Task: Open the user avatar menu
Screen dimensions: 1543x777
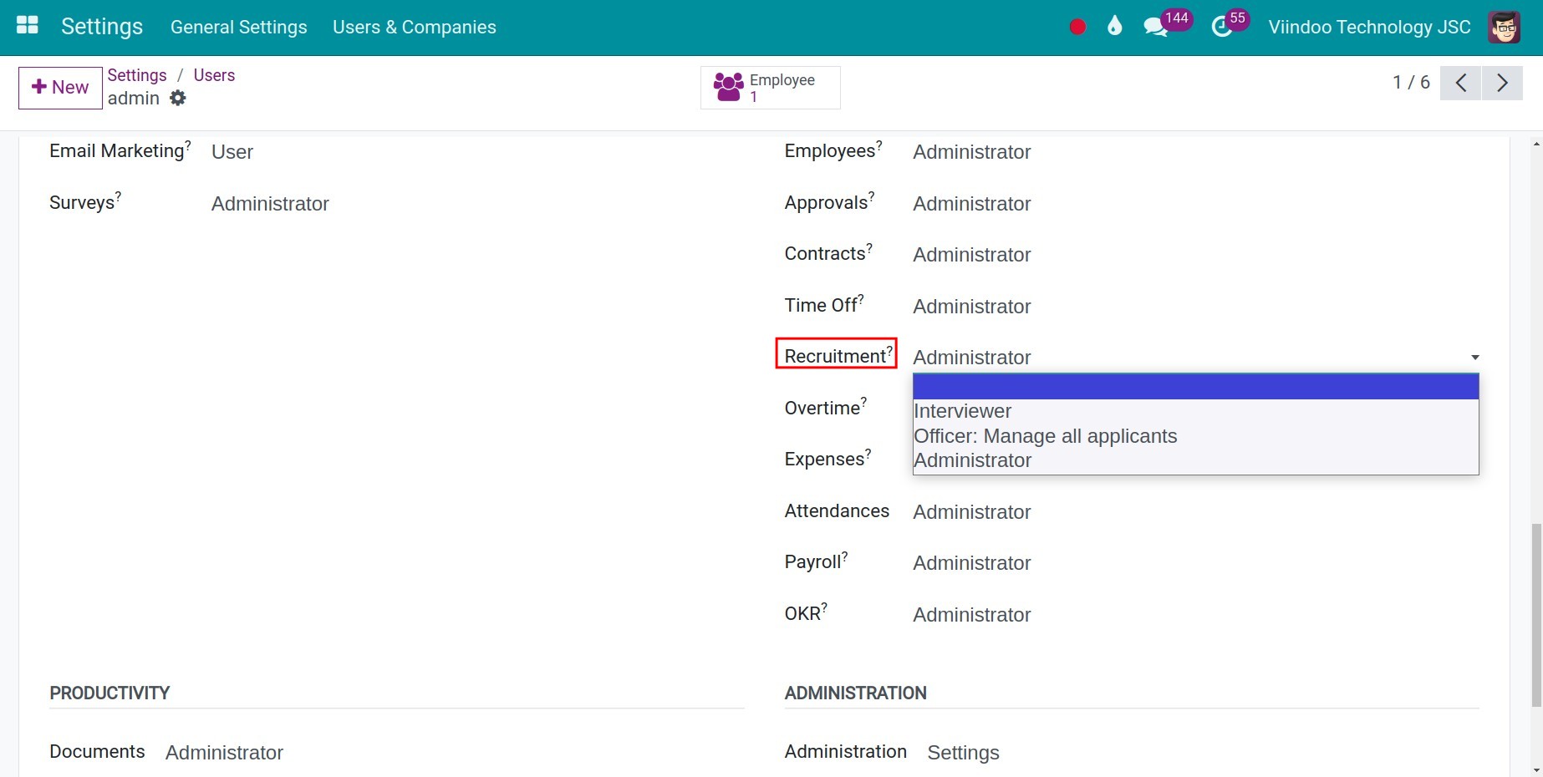Action: tap(1504, 27)
